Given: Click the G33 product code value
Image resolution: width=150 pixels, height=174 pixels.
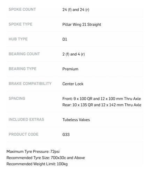Looking at the screenshot, I should [66, 135].
